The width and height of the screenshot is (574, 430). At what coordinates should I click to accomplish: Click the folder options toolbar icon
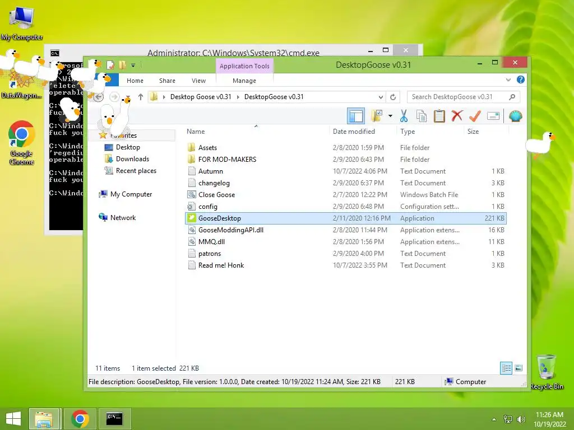click(x=376, y=116)
